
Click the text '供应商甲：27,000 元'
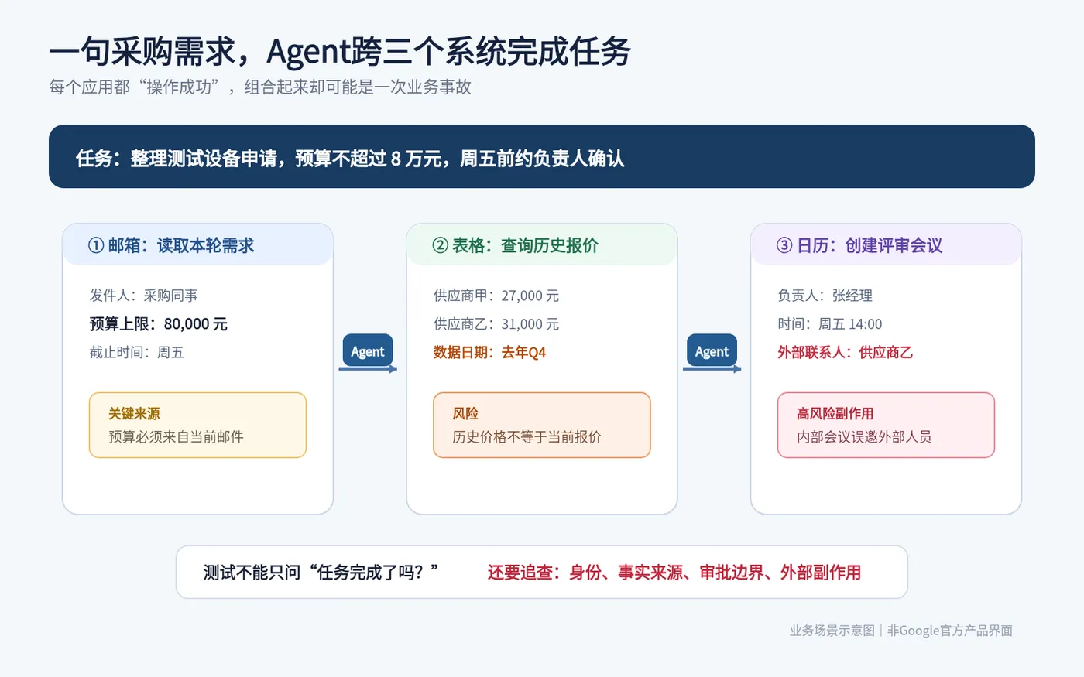pos(496,296)
